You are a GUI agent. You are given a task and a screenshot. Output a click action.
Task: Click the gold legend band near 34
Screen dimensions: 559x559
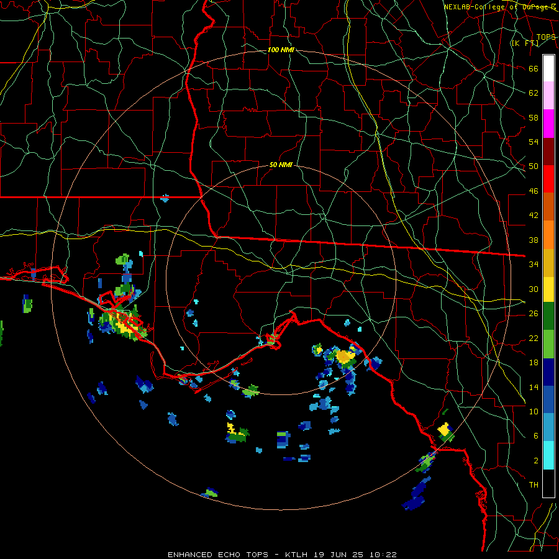tap(548, 263)
